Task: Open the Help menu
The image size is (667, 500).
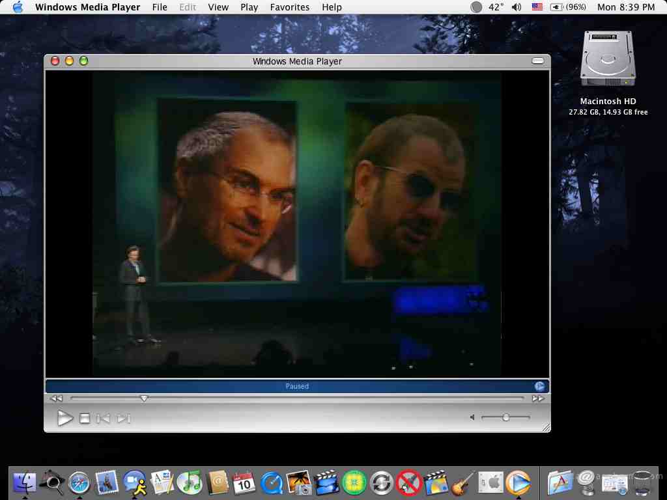Action: pyautogui.click(x=332, y=7)
